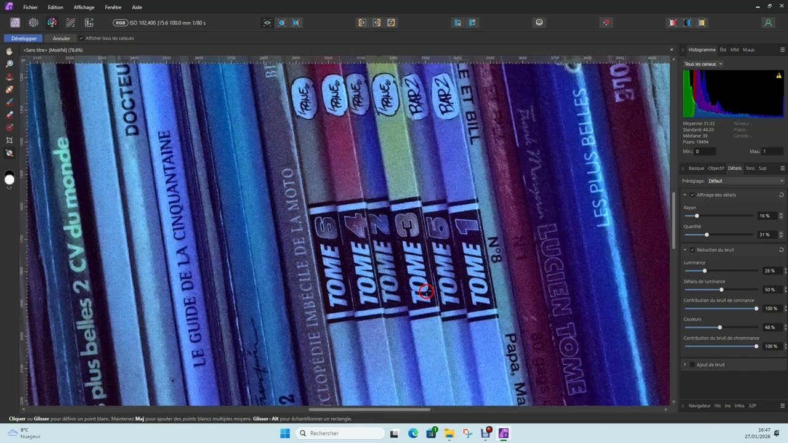Viewport: 788px width, 443px height.
Task: Click the Couleurs slider handle
Action: (720, 327)
